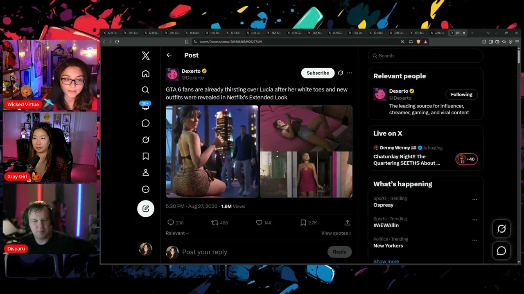The width and height of the screenshot is (524, 294).
Task: Open Profile from the left sidebar
Action: click(x=146, y=173)
